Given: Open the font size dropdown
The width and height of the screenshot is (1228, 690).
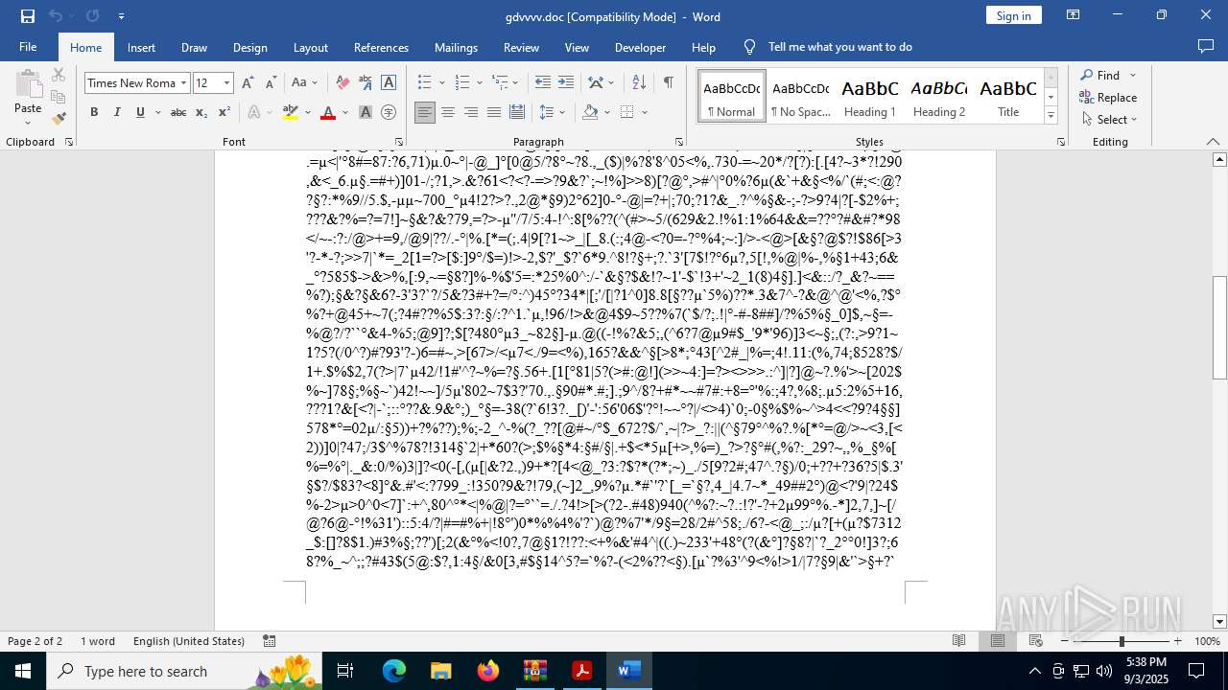Looking at the screenshot, I should [226, 83].
